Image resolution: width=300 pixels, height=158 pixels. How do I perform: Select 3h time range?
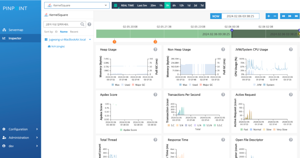(167, 5)
